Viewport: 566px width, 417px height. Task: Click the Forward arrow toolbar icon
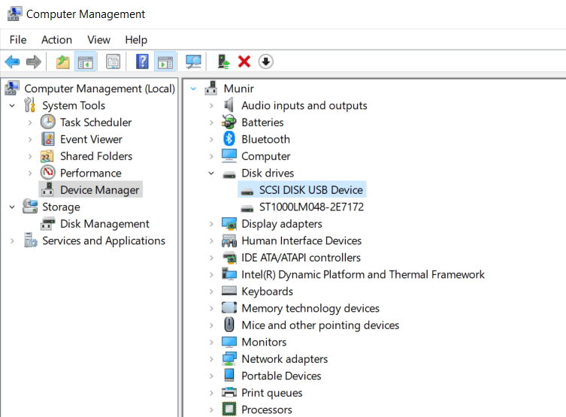pyautogui.click(x=34, y=62)
